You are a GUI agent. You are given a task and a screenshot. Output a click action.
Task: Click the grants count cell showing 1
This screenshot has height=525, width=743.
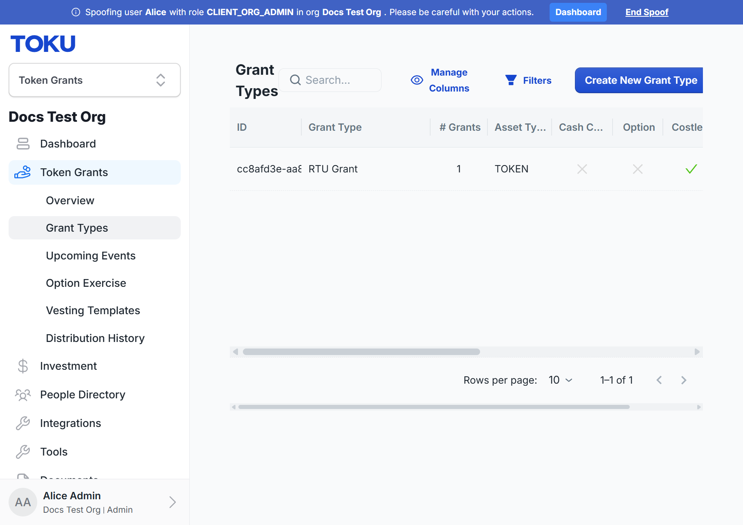(x=459, y=169)
